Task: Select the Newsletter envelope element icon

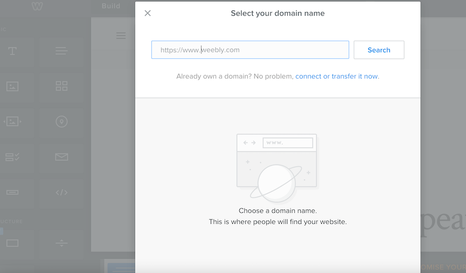Action: 61,157
